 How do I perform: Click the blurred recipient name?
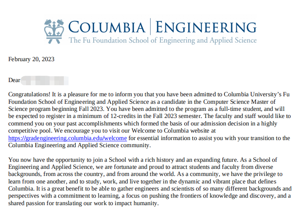tap(45, 80)
